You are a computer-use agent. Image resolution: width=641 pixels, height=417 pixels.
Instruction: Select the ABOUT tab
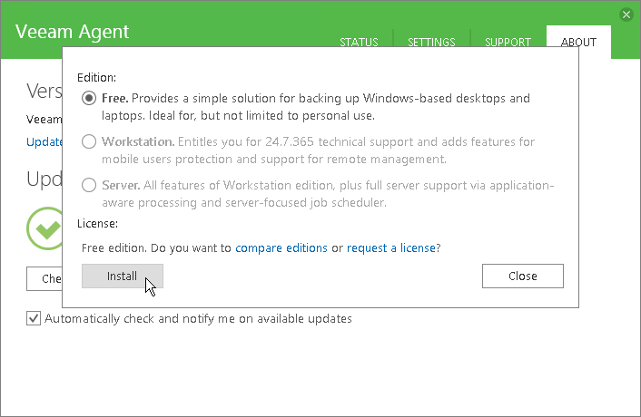[x=578, y=43]
